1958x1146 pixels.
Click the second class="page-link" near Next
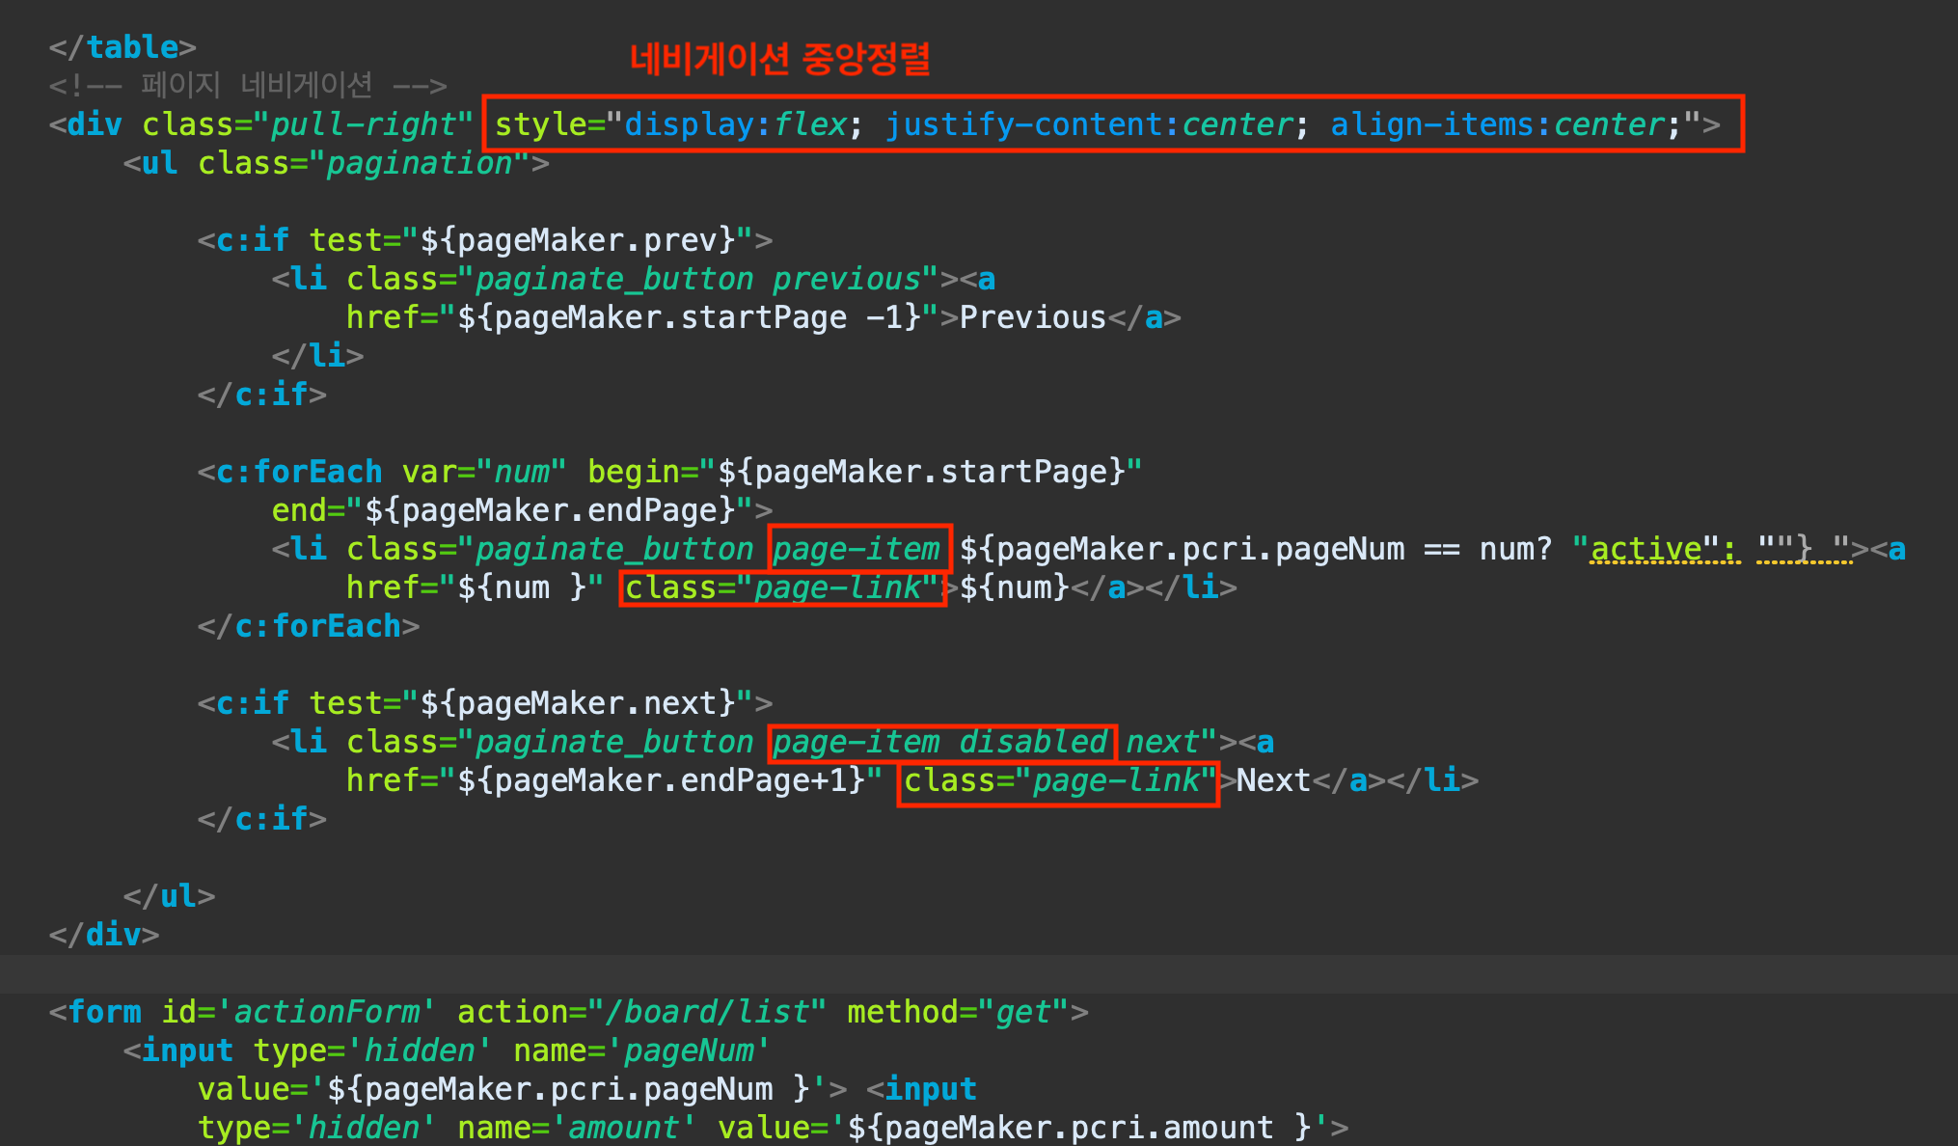1057,780
